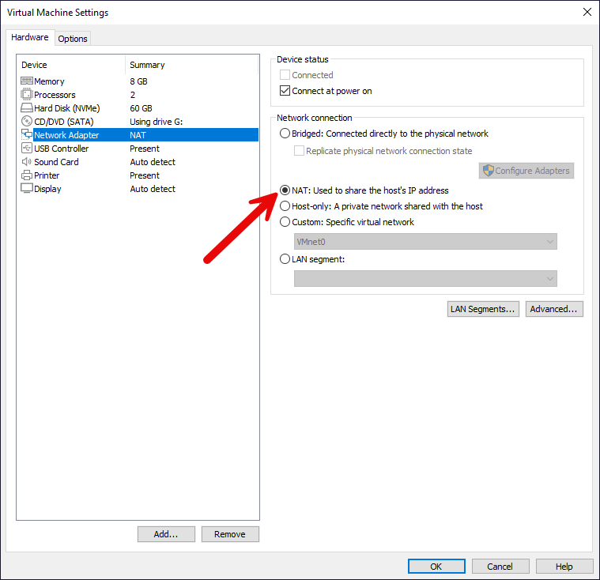Select Host-only private network option
Screen dimensions: 600x580
coord(285,206)
